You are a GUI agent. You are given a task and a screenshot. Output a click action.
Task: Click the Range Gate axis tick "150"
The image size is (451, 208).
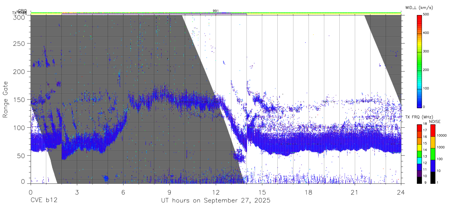pos(19,99)
